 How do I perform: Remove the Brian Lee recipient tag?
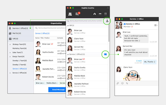tap(44, 83)
